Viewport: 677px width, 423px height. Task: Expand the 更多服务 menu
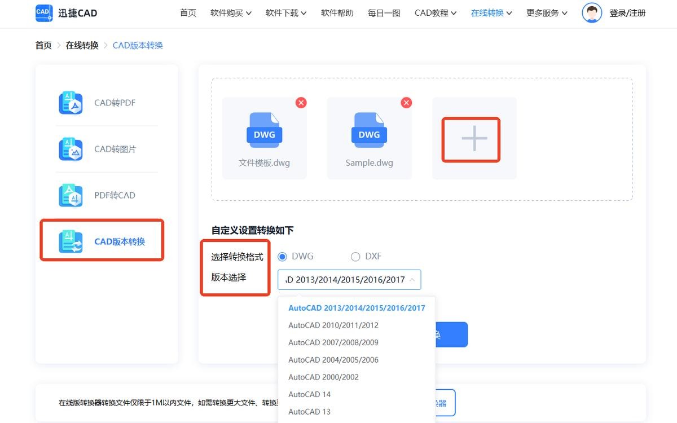tap(547, 13)
